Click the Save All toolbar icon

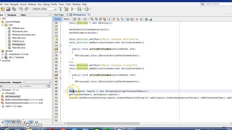pyautogui.click(x=14, y=9)
